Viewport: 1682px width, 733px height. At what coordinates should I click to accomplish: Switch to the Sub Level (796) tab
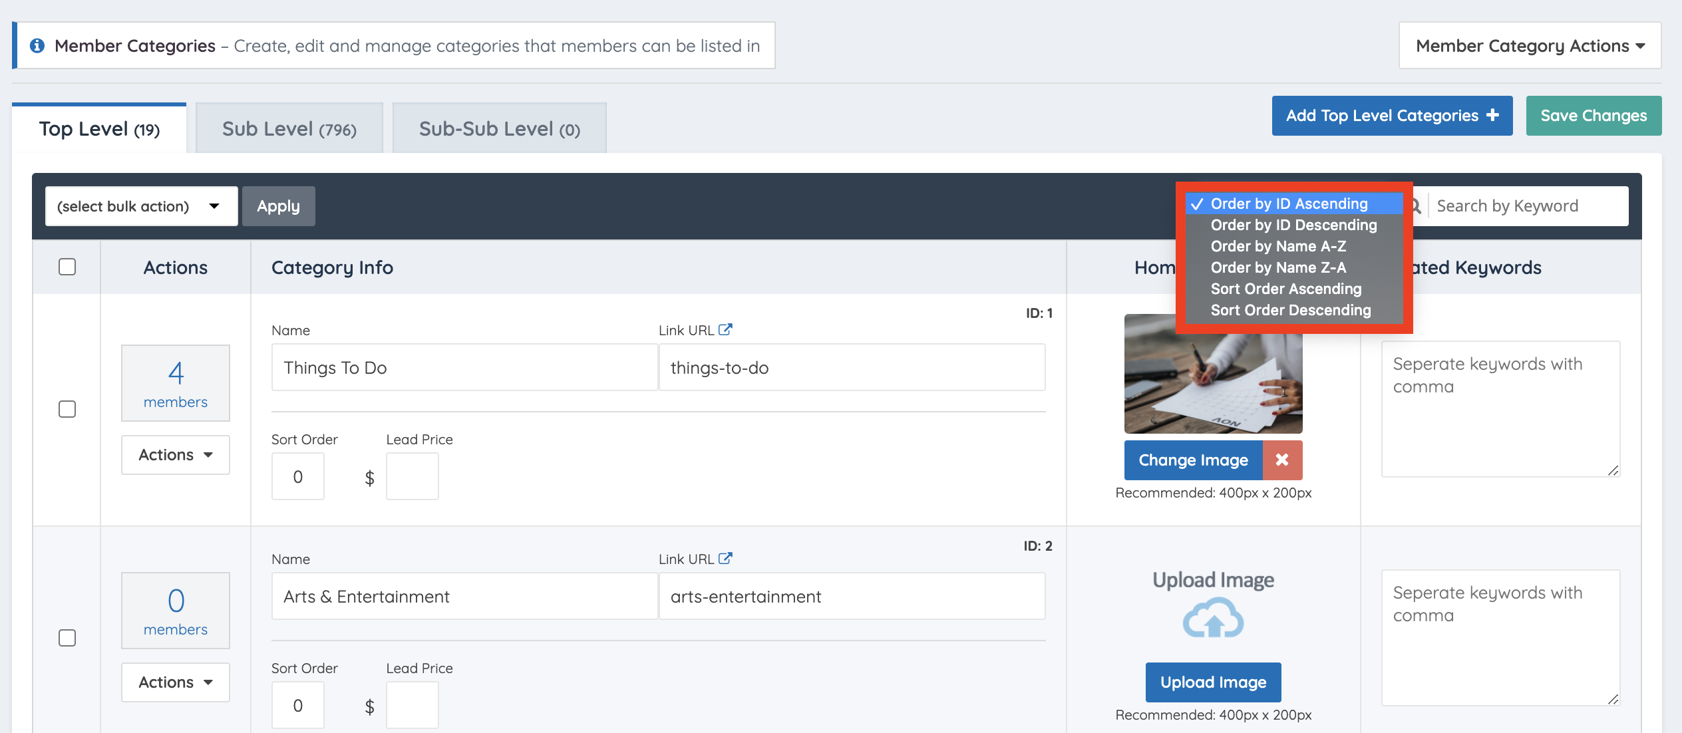(289, 128)
